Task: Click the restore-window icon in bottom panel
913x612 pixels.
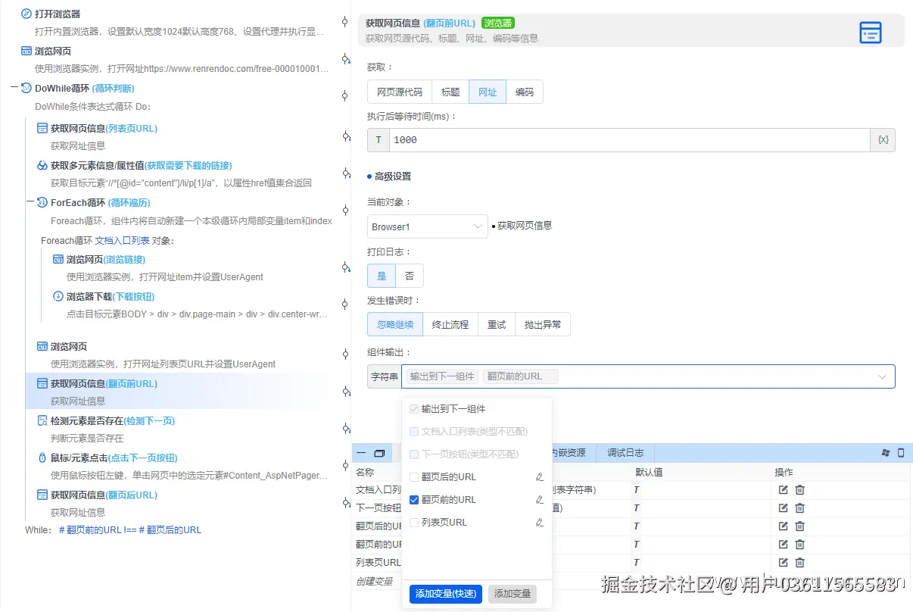Action: (x=380, y=453)
